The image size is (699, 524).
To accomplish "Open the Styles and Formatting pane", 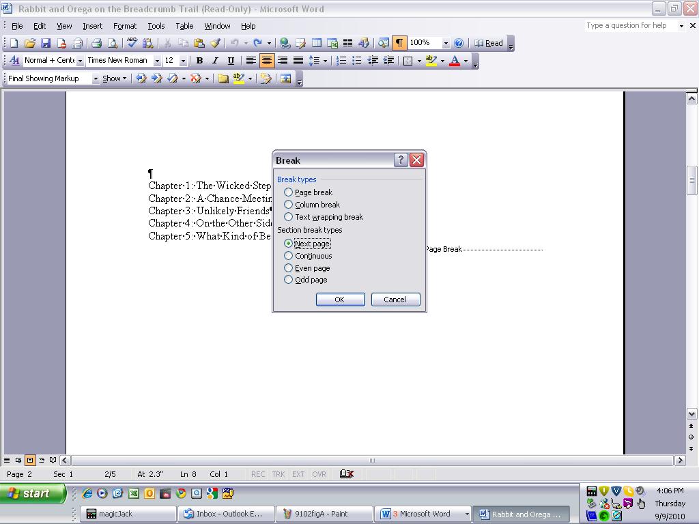I will [14, 61].
